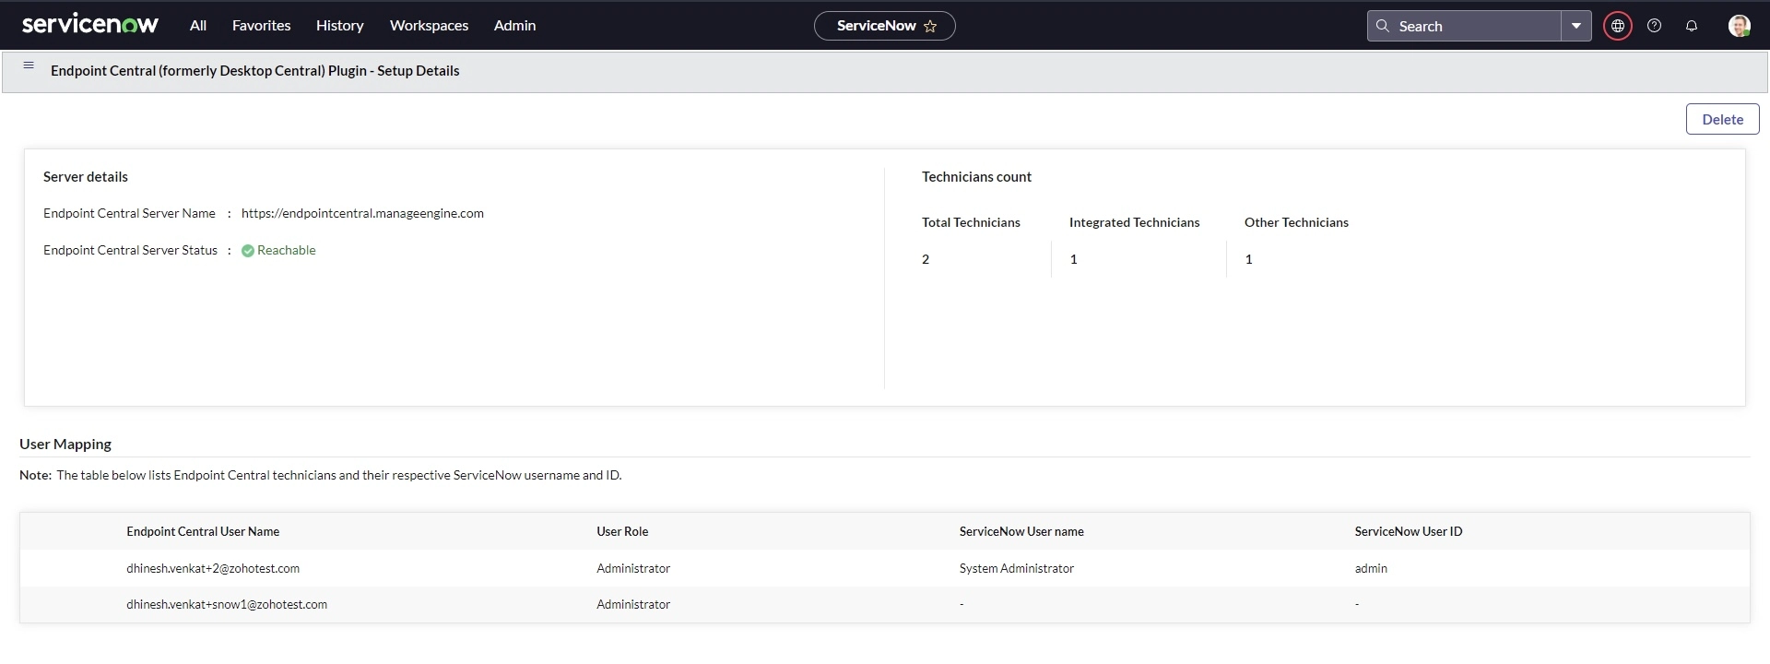Click the ServiceNow logo
The image size is (1770, 664).
(x=90, y=25)
